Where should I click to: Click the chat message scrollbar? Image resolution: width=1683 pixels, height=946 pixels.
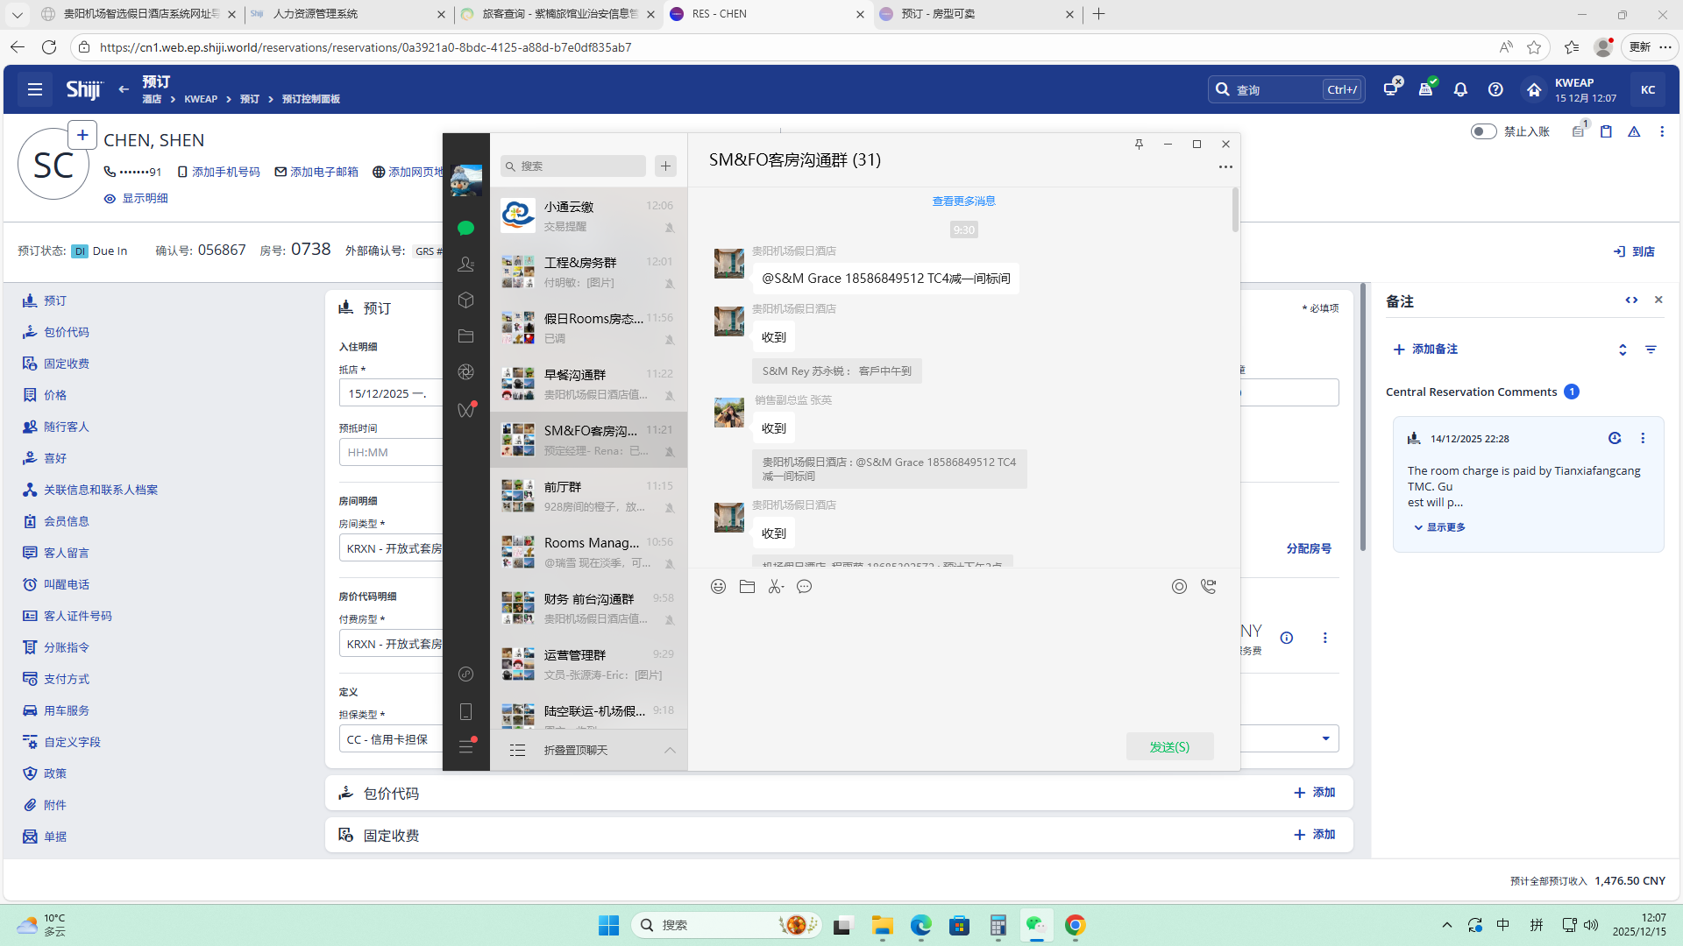click(x=1235, y=210)
